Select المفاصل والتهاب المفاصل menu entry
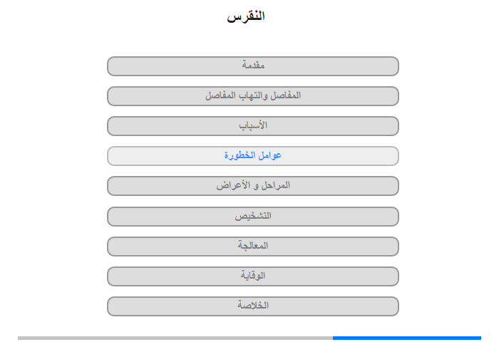 coord(252,96)
